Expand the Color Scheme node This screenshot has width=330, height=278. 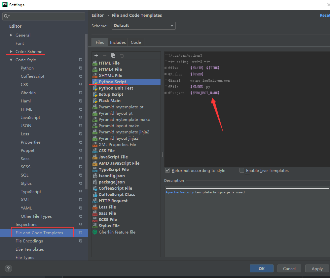(x=11, y=52)
